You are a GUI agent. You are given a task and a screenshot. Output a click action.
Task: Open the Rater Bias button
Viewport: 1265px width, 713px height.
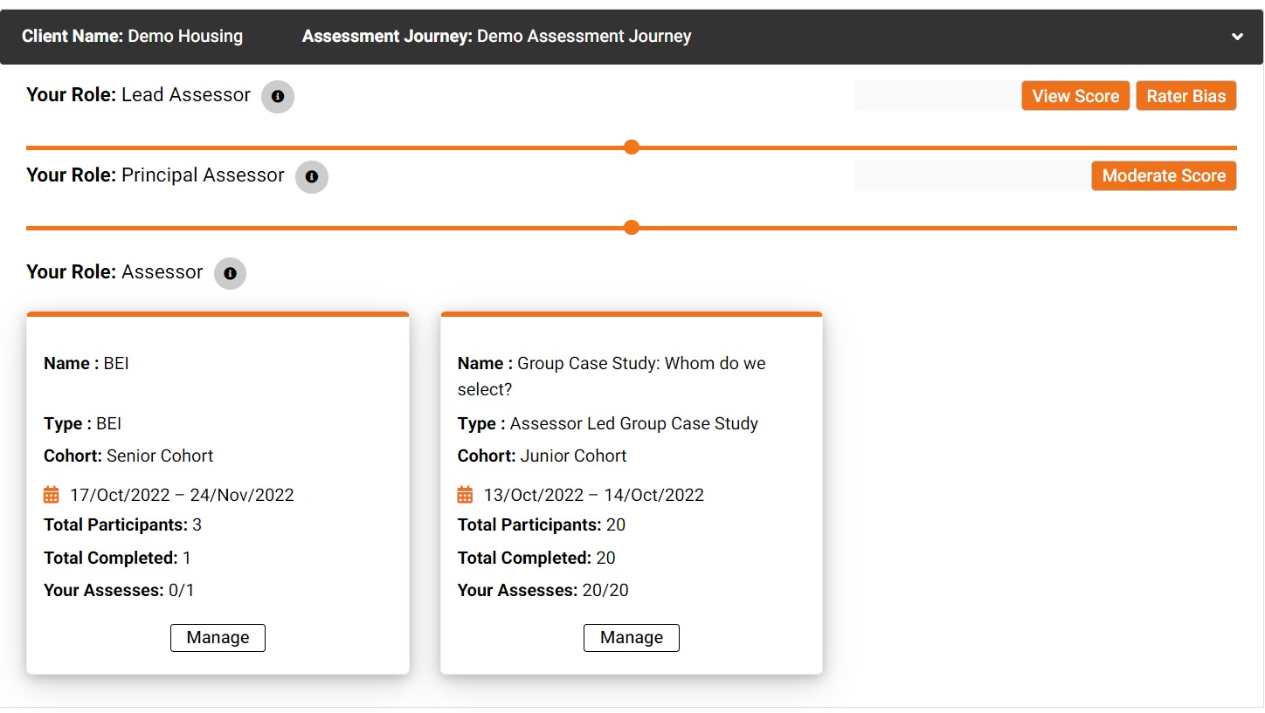(x=1186, y=96)
